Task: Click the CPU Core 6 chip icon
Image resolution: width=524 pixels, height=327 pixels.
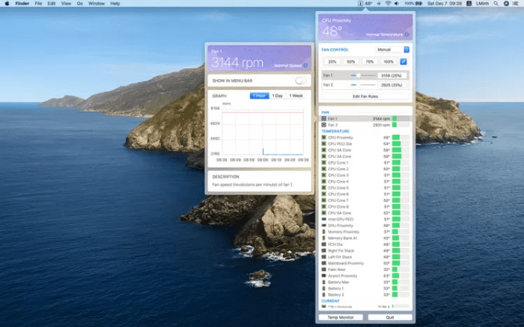Action: (323, 194)
